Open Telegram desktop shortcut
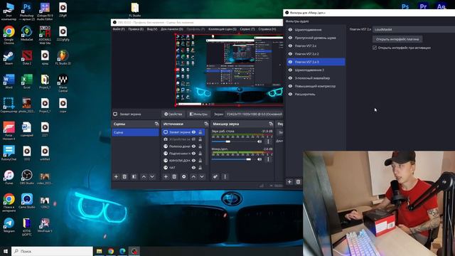This screenshot has width=455, height=256. (9, 225)
